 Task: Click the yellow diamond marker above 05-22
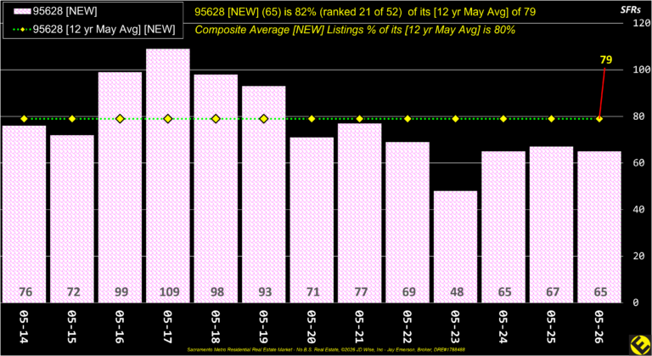(407, 119)
